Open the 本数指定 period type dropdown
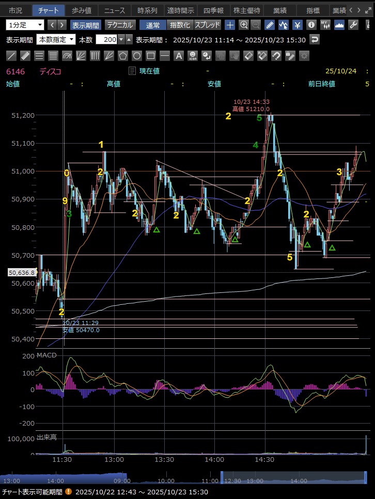Viewport: 375px width, 499px height. click(56, 40)
